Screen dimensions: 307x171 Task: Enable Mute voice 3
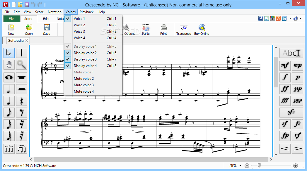tap(93, 85)
